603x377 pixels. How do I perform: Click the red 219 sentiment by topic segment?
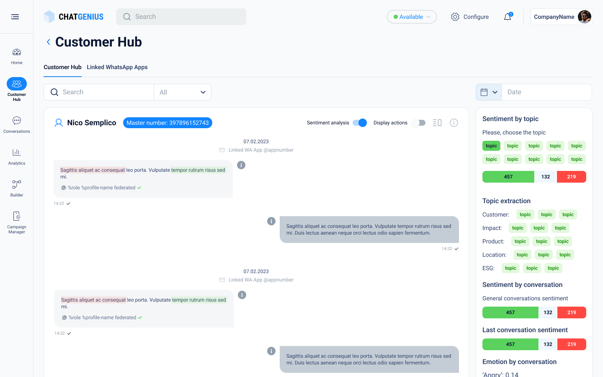pos(571,177)
